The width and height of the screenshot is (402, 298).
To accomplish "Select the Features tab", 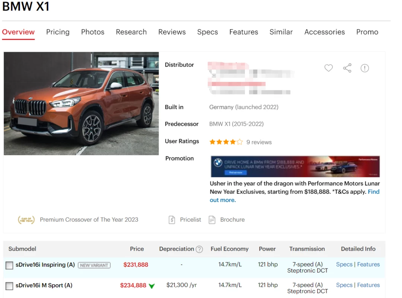I will click(x=243, y=32).
